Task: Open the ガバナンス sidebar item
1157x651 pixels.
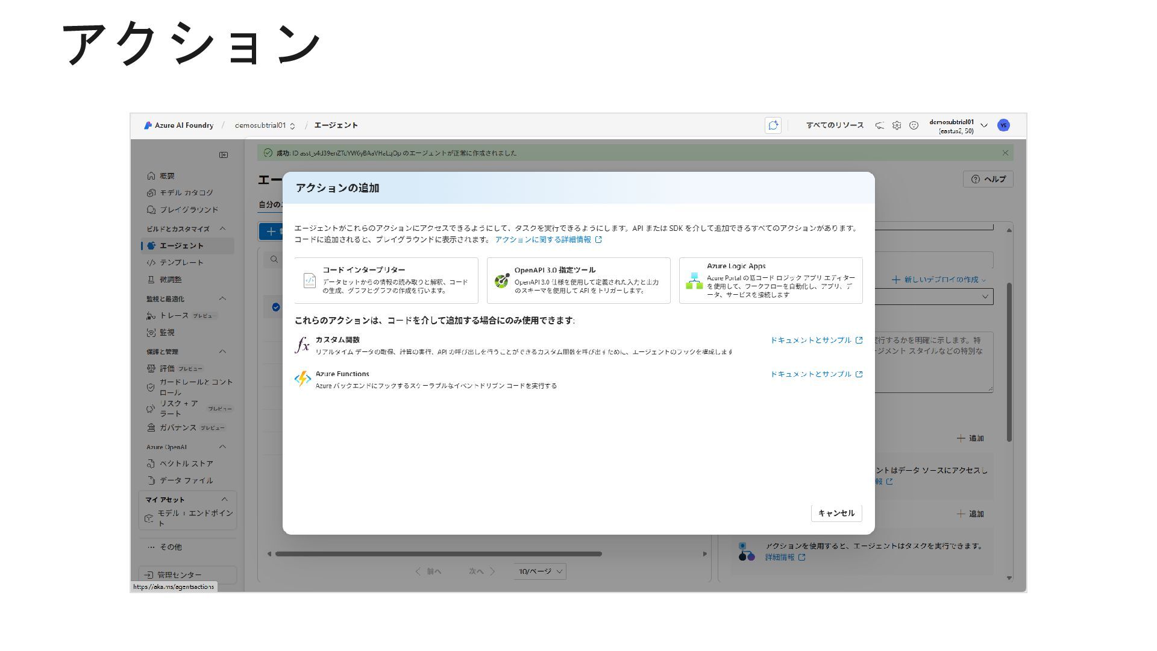Action: pos(187,427)
